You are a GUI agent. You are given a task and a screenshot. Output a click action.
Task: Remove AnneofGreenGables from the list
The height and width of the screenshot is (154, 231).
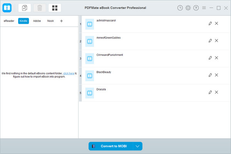tap(216, 41)
